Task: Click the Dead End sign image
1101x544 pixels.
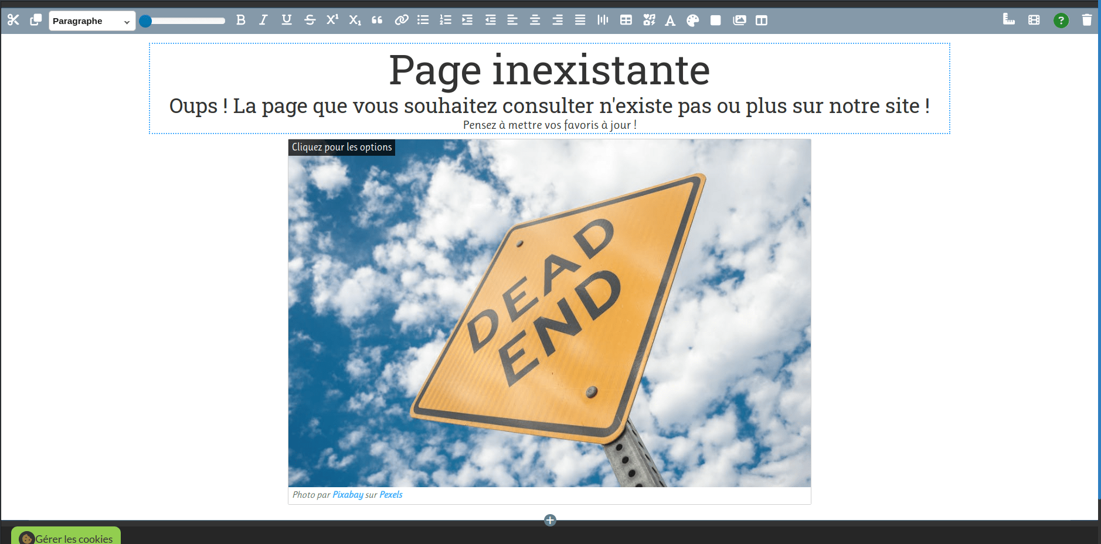Action: [549, 313]
